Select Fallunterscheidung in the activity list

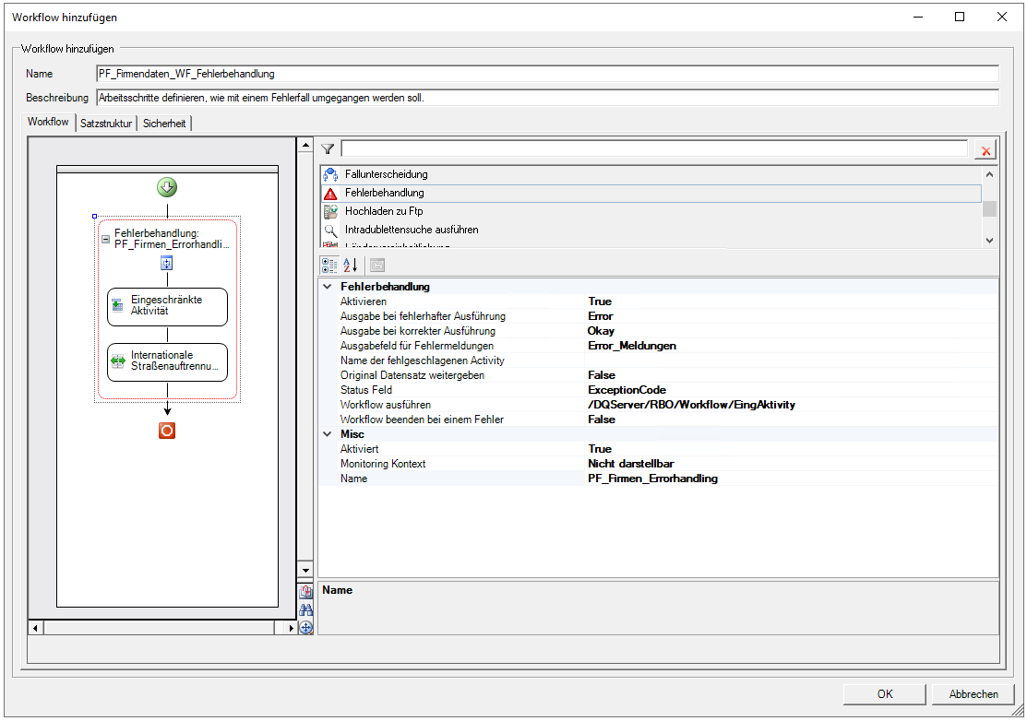coord(651,174)
